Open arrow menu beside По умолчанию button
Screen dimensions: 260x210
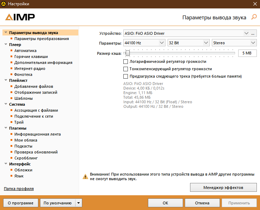tap(79, 203)
